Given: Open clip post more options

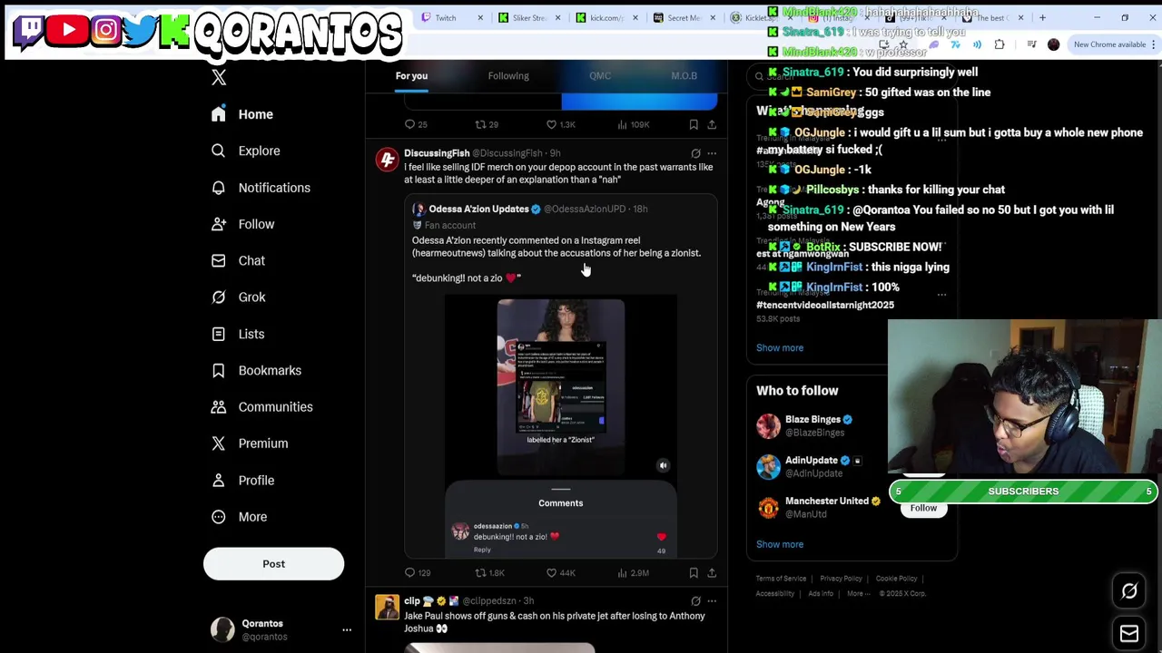Looking at the screenshot, I should [x=712, y=601].
